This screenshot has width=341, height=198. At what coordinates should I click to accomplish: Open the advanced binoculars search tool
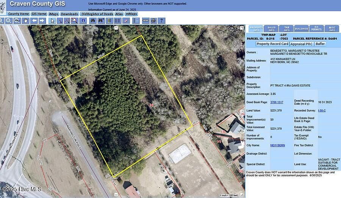click(x=101, y=21)
